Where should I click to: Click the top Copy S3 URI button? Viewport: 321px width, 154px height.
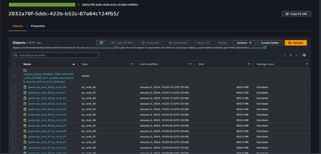tap(297, 14)
